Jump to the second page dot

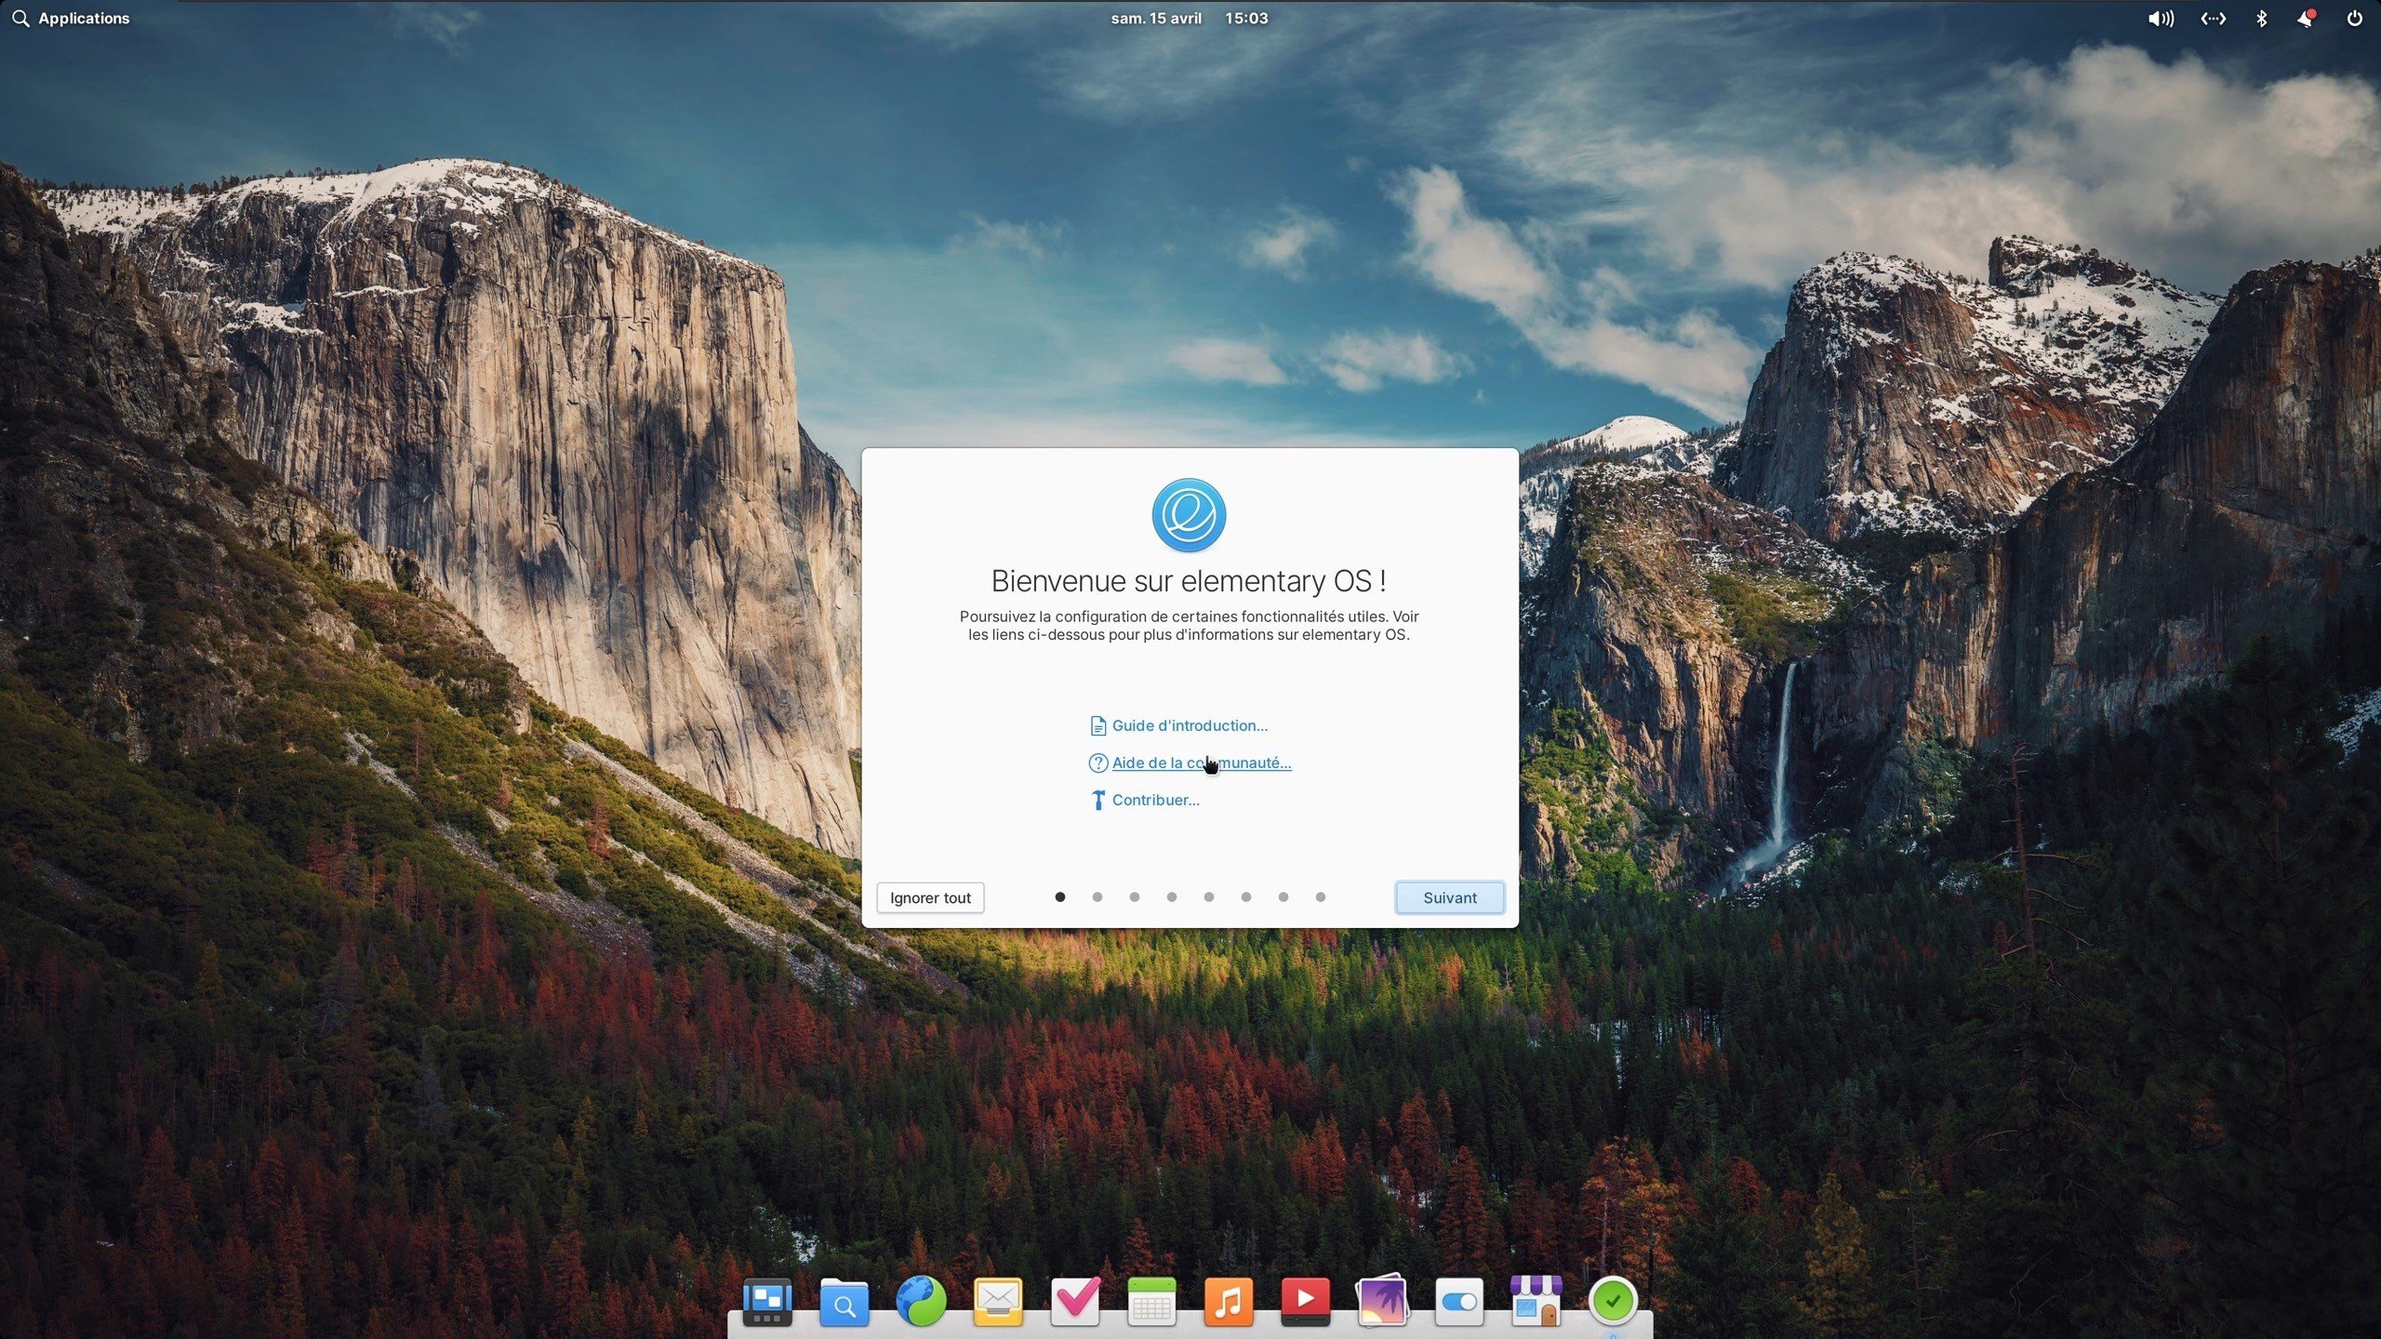tap(1097, 897)
